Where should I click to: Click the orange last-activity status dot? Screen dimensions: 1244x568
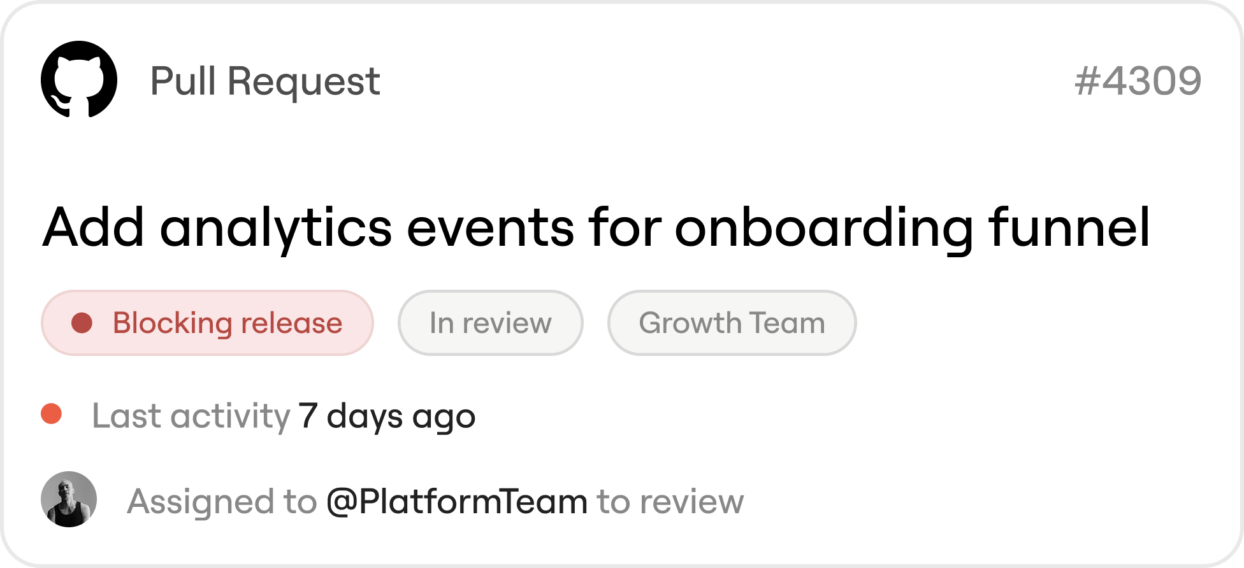tap(51, 414)
